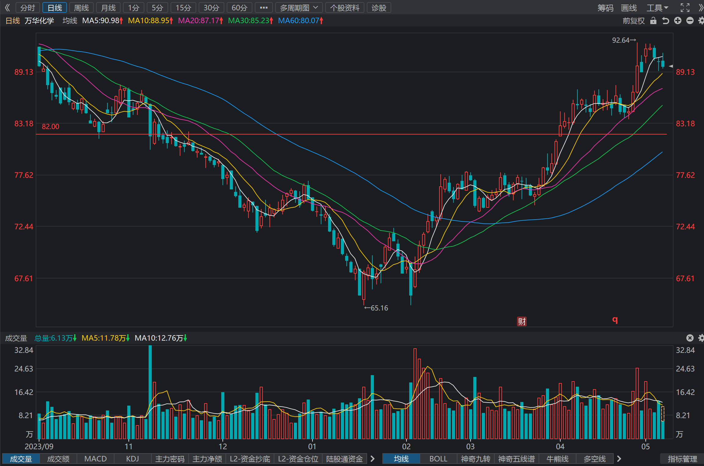Image resolution: width=704 pixels, height=466 pixels.
Task: Select 60分 period
Action: 240,8
